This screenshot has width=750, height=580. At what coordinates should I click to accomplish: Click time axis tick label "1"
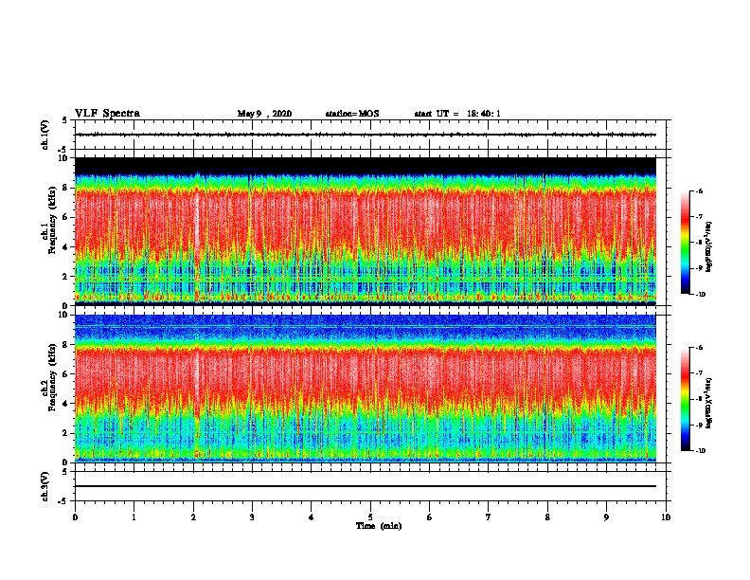click(134, 517)
